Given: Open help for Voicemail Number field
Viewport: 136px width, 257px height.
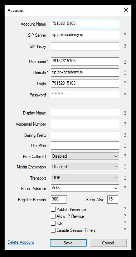Looking at the screenshot, I should [125, 124].
